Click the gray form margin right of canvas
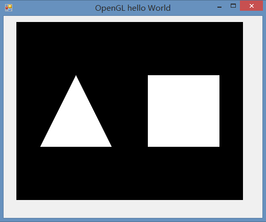Screen dimensions: 266x222 pyautogui.click(x=253, y=111)
